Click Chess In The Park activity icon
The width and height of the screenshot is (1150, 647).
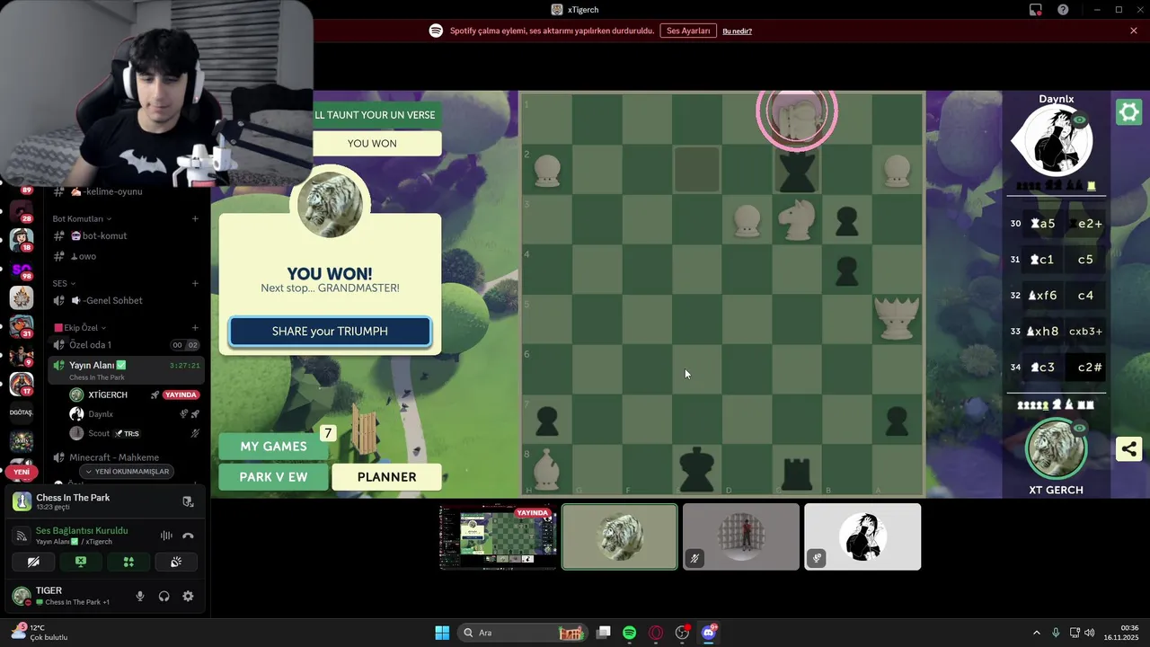(22, 501)
